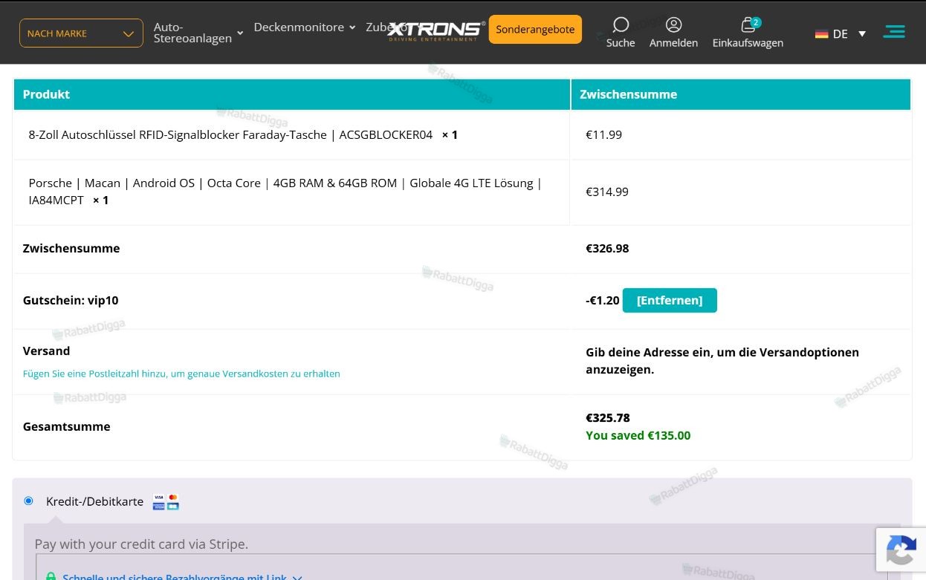The height and width of the screenshot is (580, 926).
Task: Click the You saved €135.00 text
Action: coord(638,435)
